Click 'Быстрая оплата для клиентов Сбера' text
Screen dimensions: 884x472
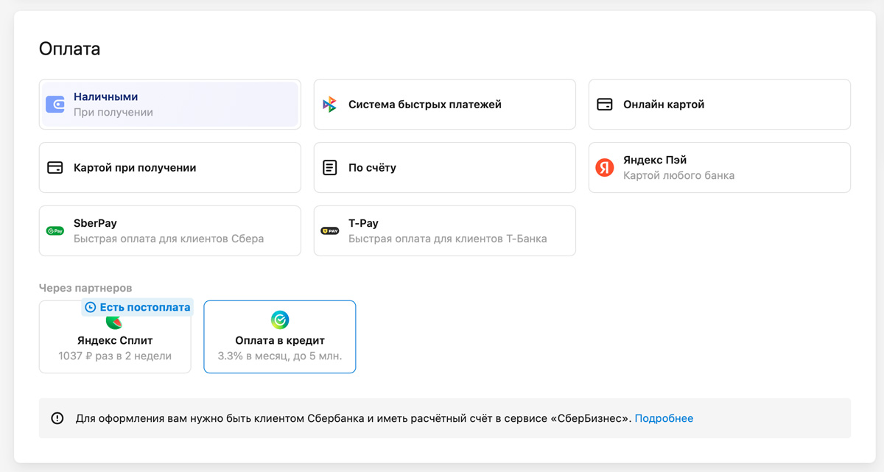pyautogui.click(x=169, y=239)
